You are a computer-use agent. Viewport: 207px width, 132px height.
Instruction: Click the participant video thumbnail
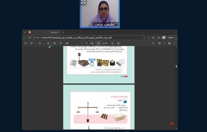pyautogui.click(x=100, y=14)
